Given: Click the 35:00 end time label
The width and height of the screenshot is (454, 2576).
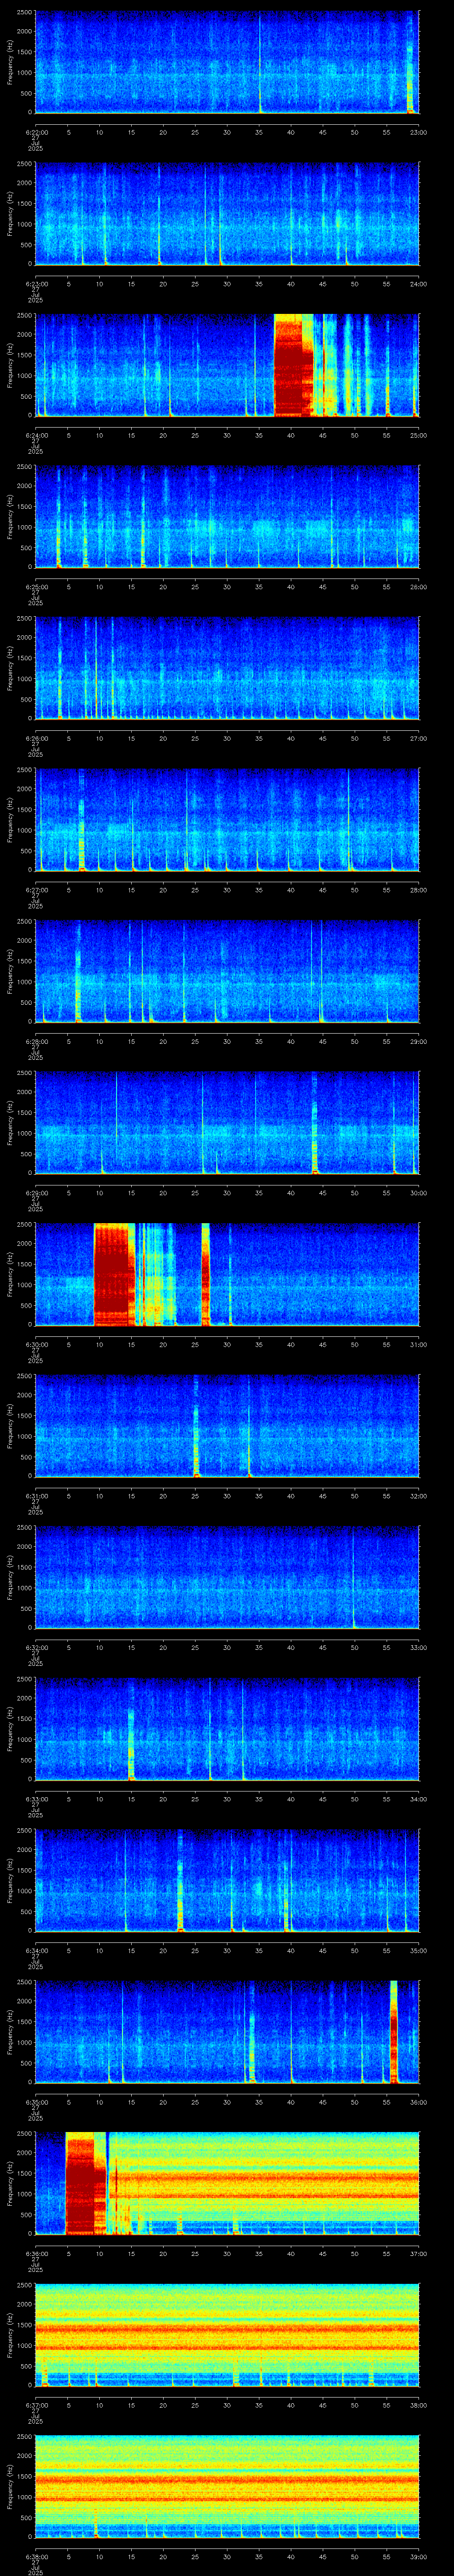Looking at the screenshot, I should pyautogui.click(x=418, y=1950).
